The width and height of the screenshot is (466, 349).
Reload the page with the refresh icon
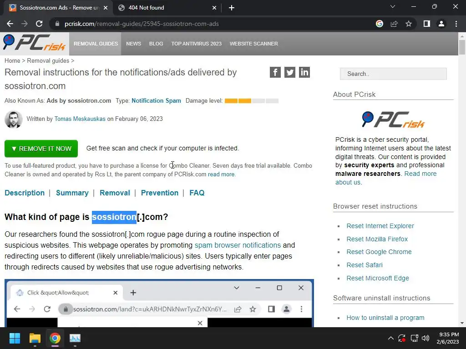pyautogui.click(x=39, y=24)
